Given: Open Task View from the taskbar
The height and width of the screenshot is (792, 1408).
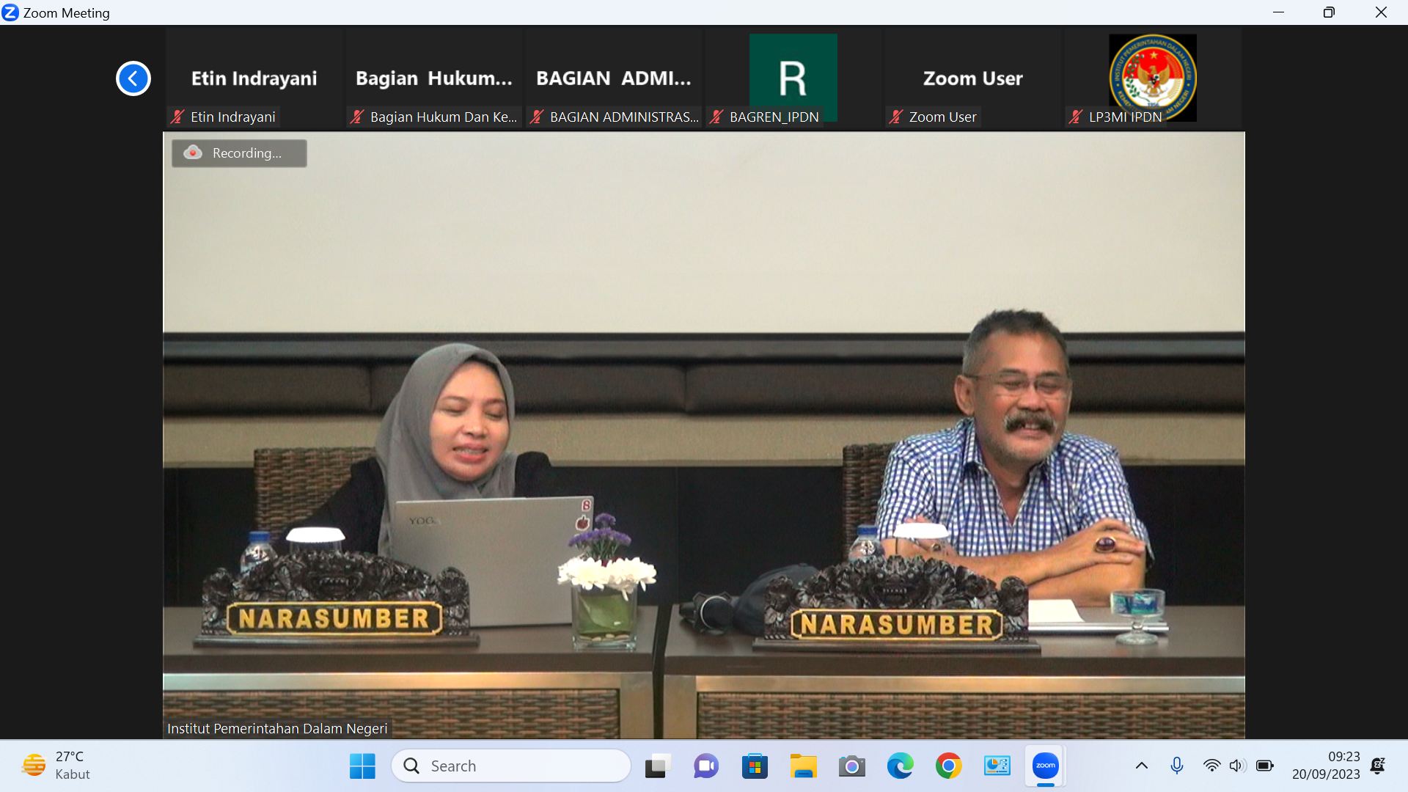Looking at the screenshot, I should 658,766.
